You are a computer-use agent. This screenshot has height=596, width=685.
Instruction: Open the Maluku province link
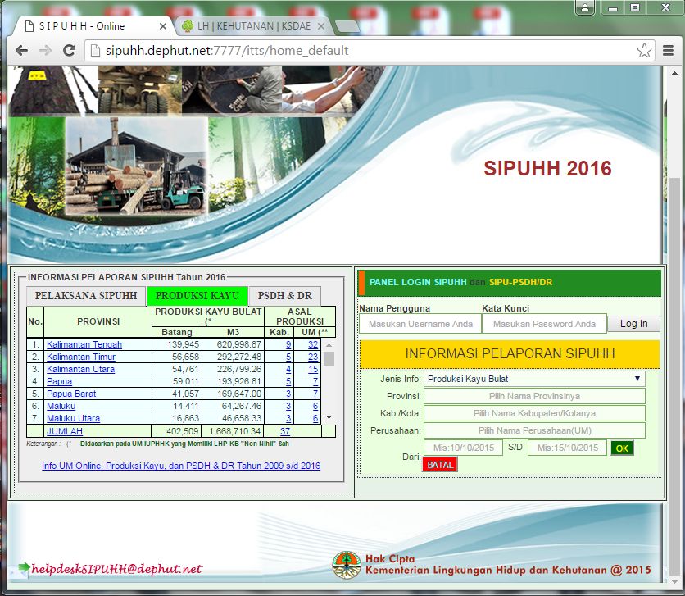(x=61, y=406)
